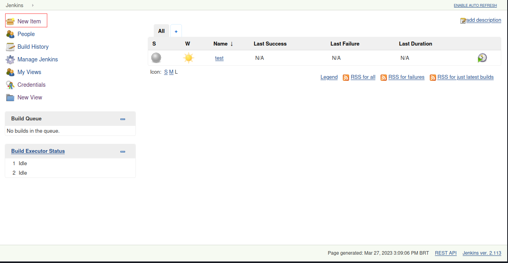Open RSS for just latest builds text
This screenshot has height=263, width=508.
(x=466, y=77)
